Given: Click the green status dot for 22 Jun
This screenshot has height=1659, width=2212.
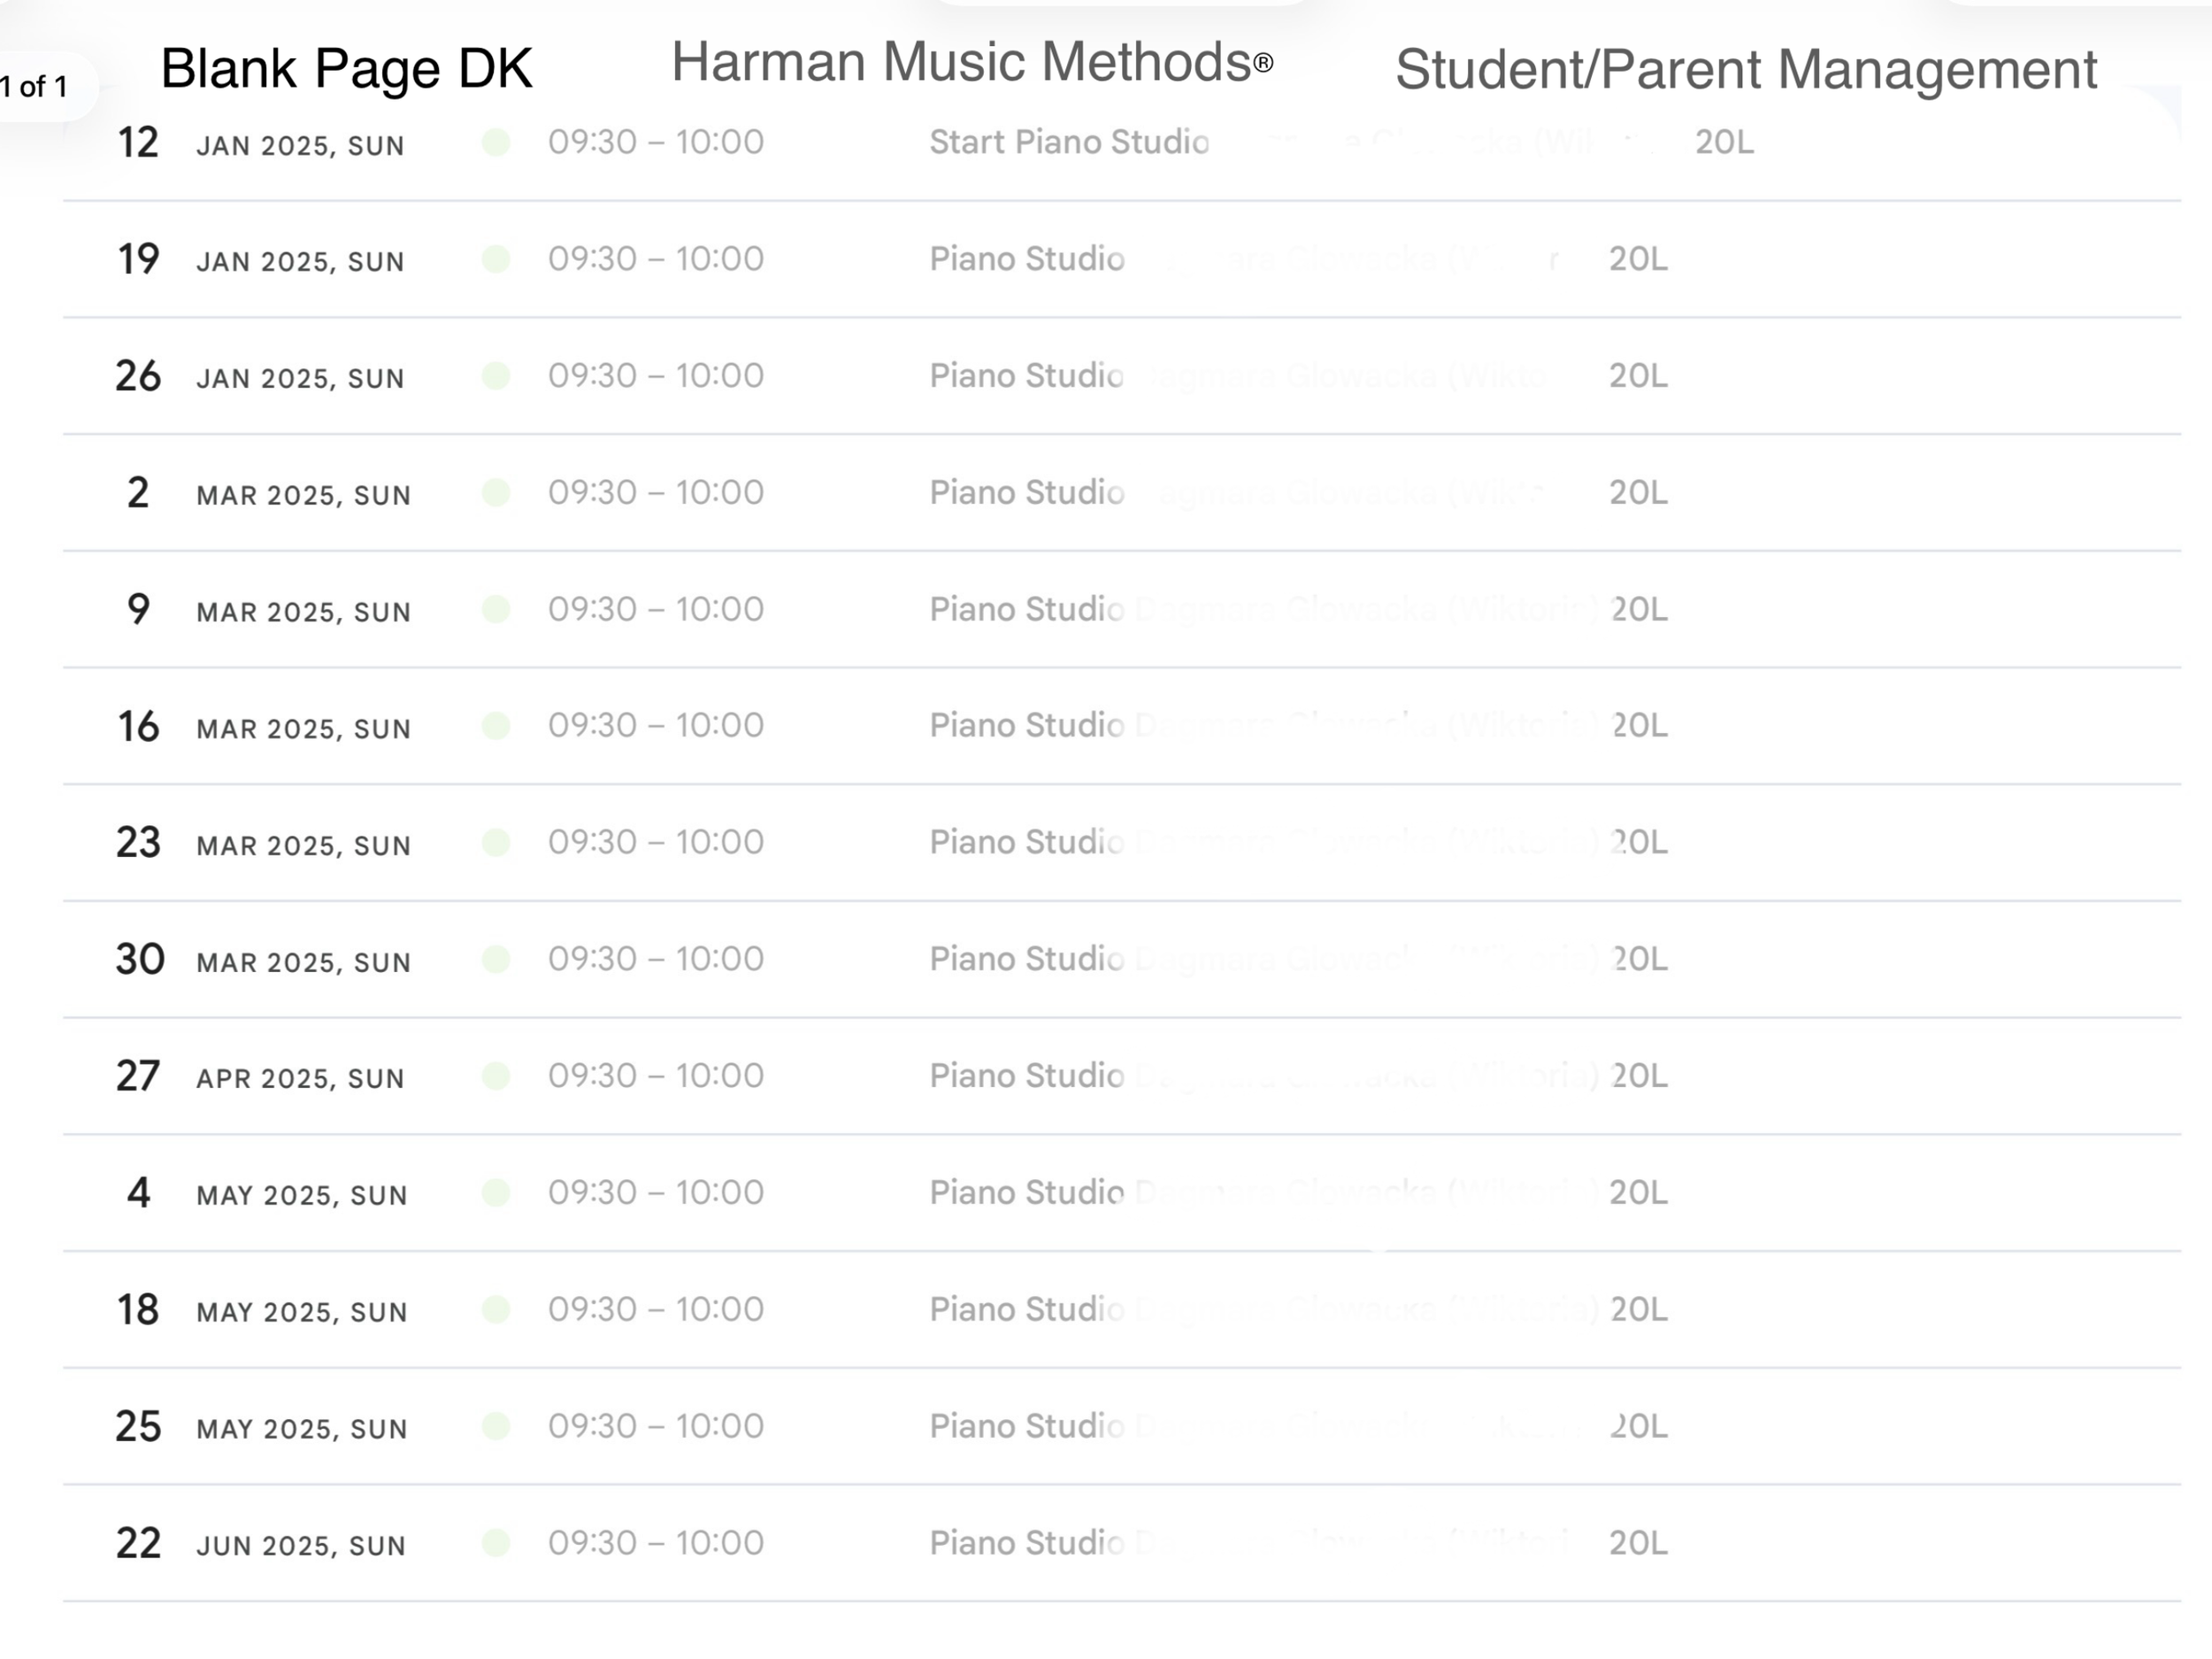Looking at the screenshot, I should point(496,1543).
